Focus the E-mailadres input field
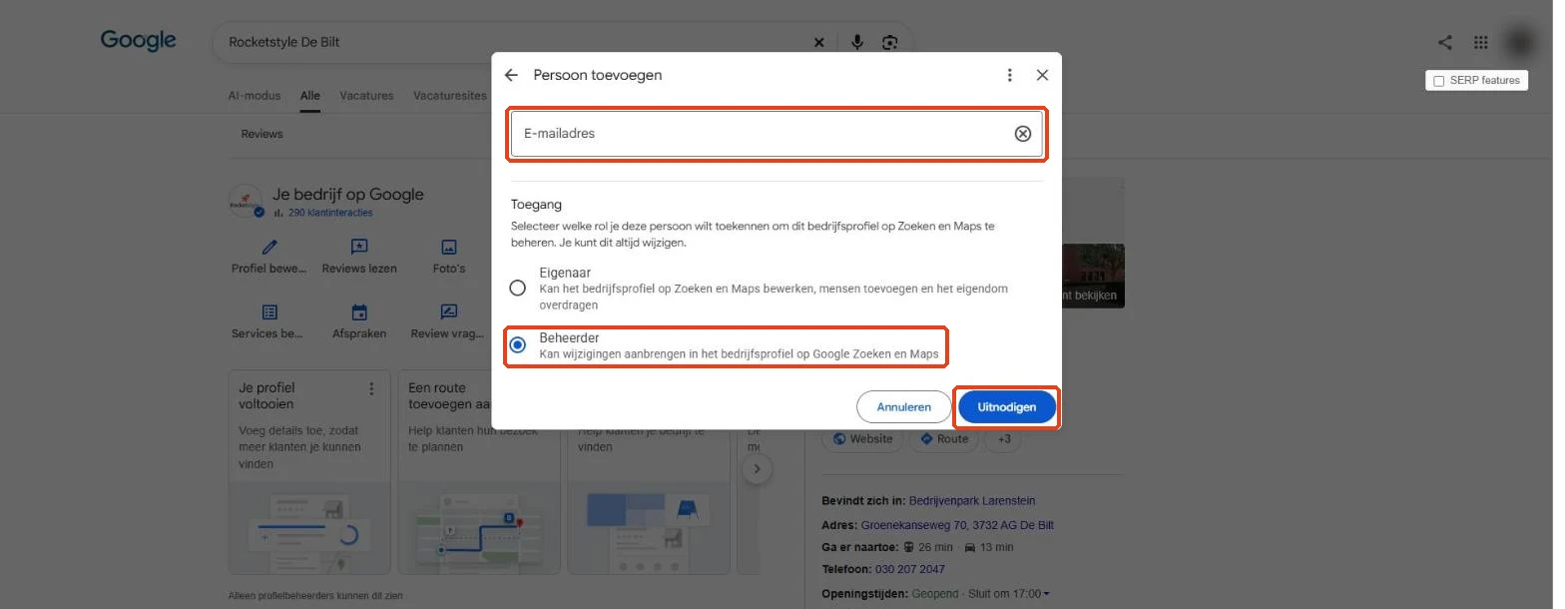This screenshot has width=1565, height=609. pyautogui.click(x=777, y=134)
